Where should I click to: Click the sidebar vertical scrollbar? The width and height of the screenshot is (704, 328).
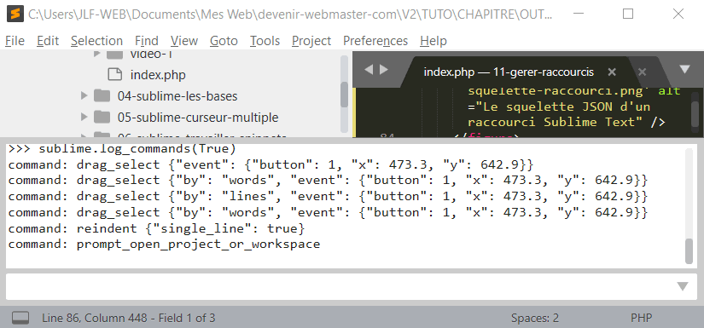345,95
